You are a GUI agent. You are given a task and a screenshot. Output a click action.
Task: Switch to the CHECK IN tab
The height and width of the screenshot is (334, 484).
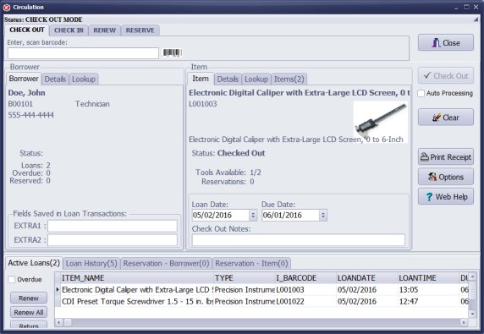[x=69, y=30]
